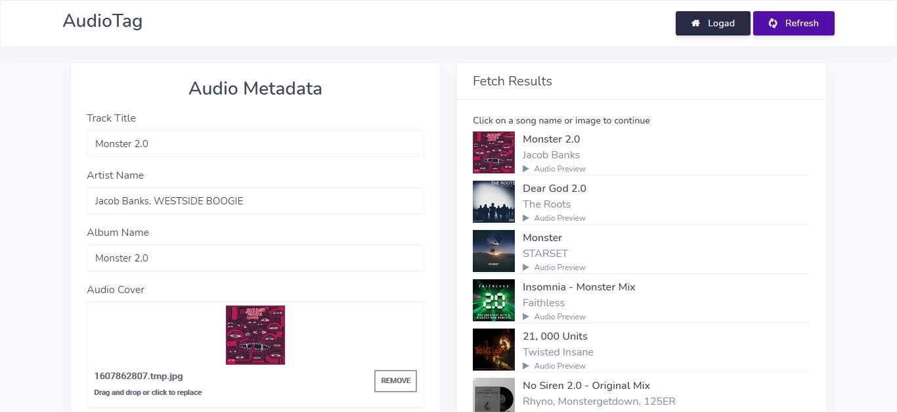Click the home icon in Logad button
This screenshot has height=412, width=897.
tap(695, 23)
